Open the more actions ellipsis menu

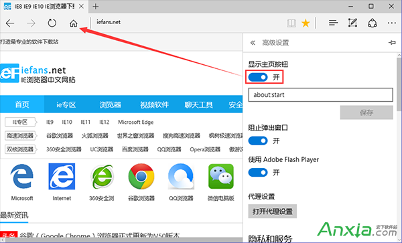391,23
